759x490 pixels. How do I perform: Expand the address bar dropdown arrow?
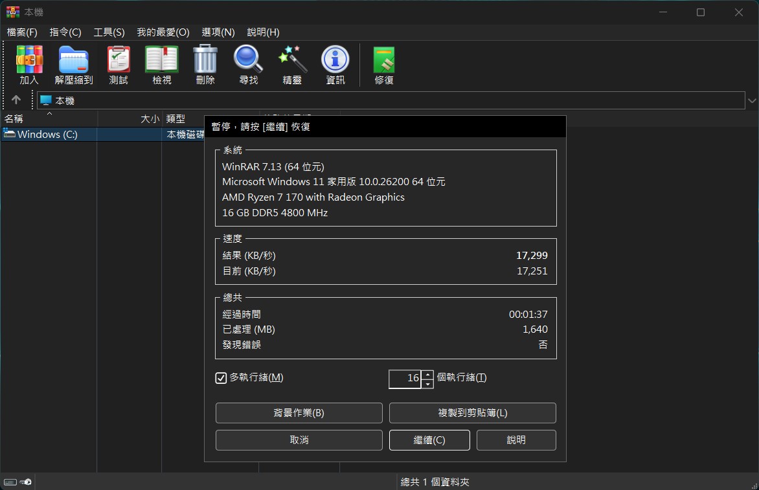pyautogui.click(x=752, y=100)
